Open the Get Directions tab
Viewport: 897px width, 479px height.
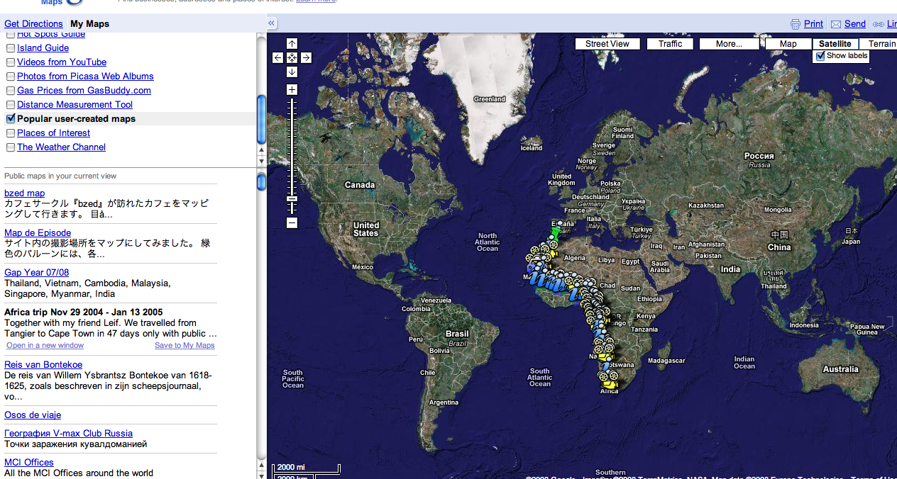click(x=33, y=24)
